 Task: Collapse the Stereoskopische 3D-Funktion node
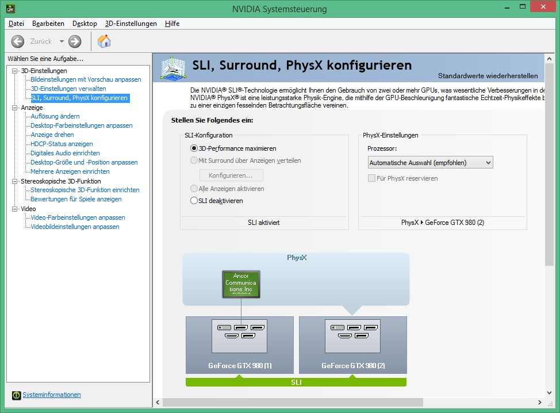point(14,181)
